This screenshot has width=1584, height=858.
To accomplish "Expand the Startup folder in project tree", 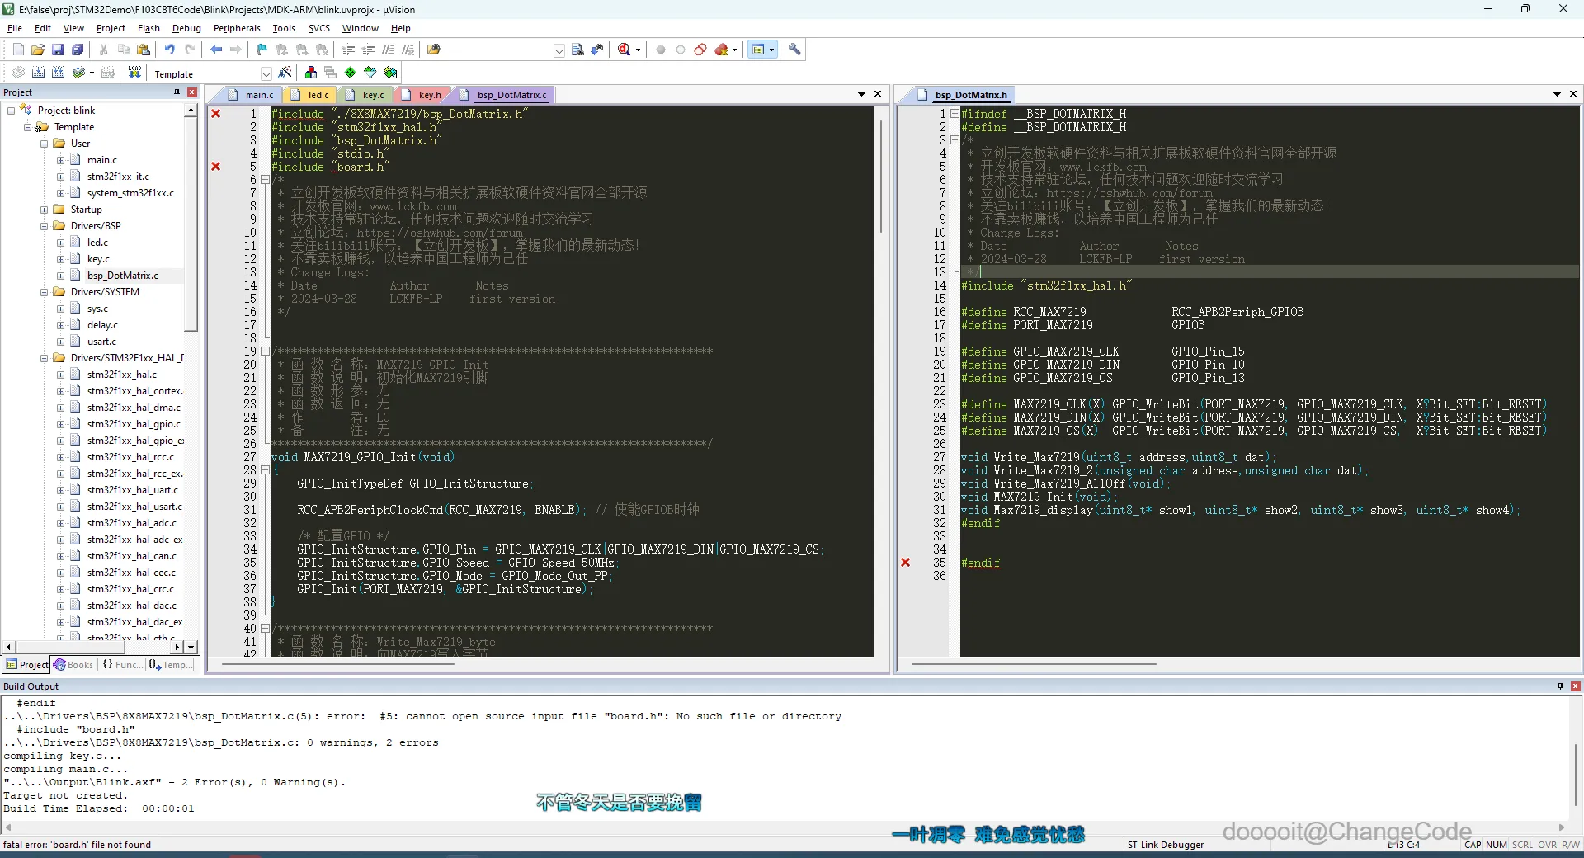I will tap(45, 210).
